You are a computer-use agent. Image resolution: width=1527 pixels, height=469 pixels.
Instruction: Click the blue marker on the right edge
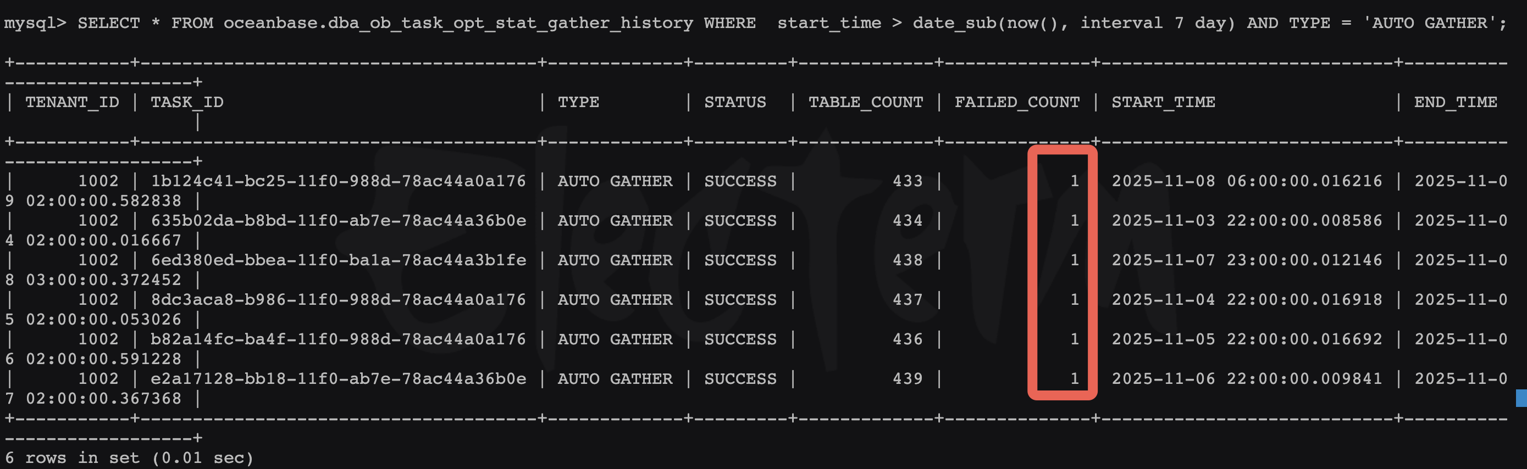pos(1521,398)
